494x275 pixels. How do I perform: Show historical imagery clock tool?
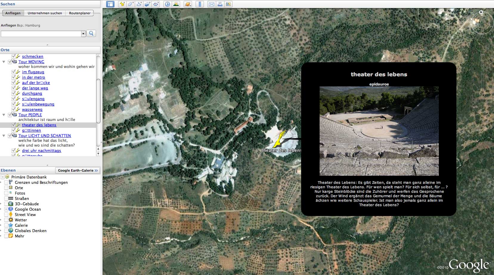(x=168, y=4)
